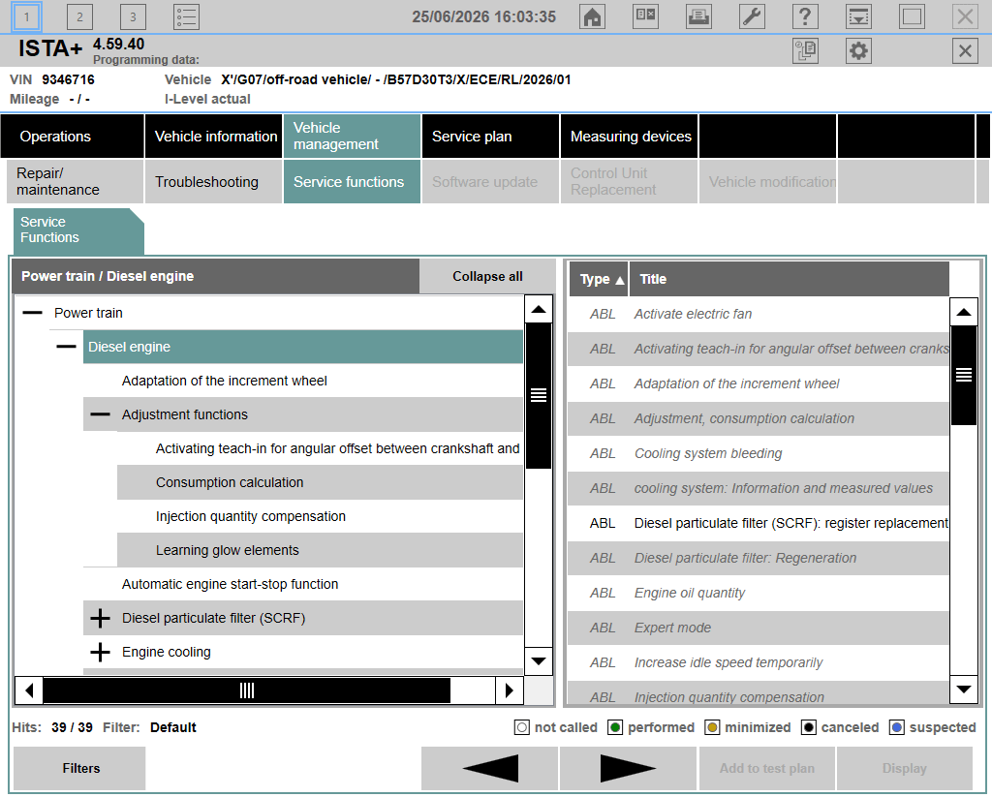Click the Service Functions breadcrumb tab
Viewport: 992px width, 797px height.
[78, 230]
